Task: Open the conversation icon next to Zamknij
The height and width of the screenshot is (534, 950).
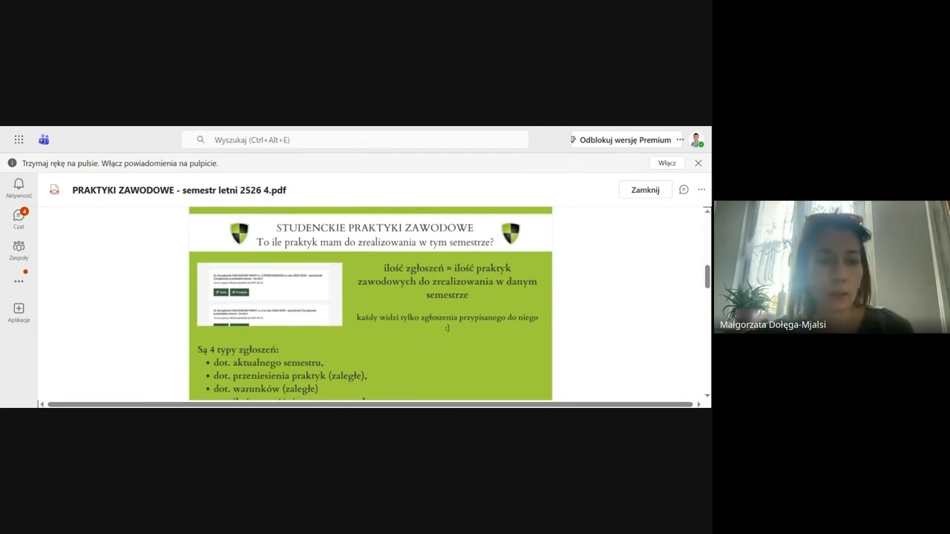Action: tap(684, 190)
